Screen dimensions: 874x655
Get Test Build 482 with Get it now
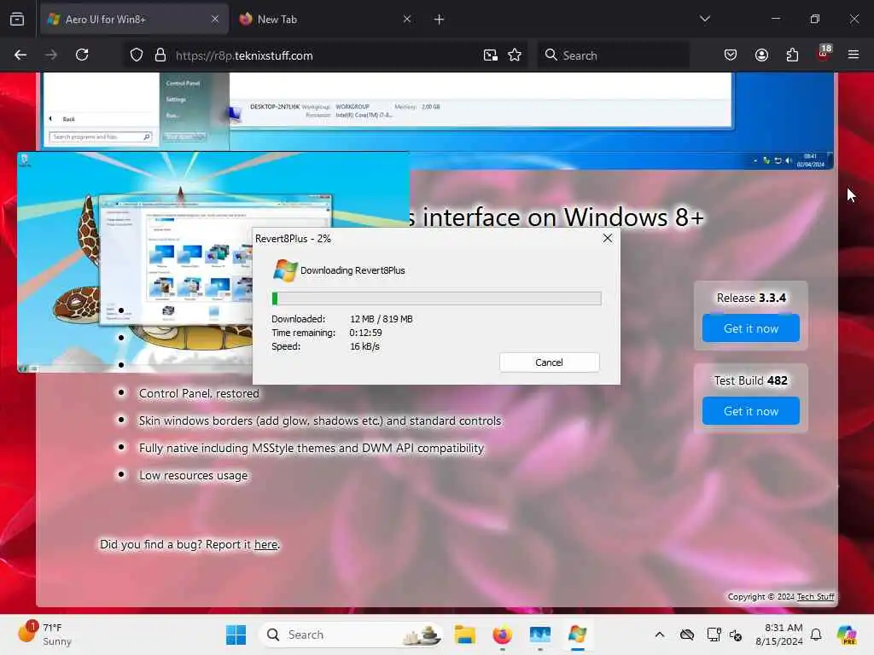(751, 411)
